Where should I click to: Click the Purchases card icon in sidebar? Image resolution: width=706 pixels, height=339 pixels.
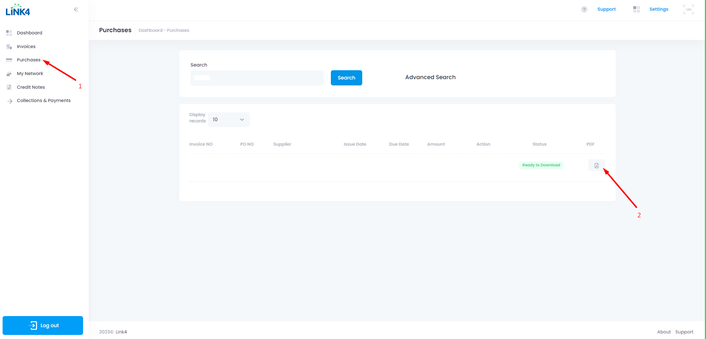pyautogui.click(x=9, y=60)
